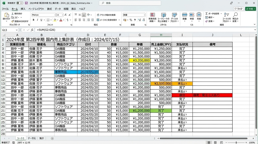Click the Delete Cells icon
The width and height of the screenshot is (258, 144).
pyautogui.click(x=192, y=15)
